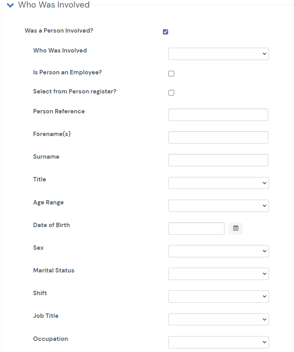
Task: Click the Was a Person Involved label
Action: [59, 31]
